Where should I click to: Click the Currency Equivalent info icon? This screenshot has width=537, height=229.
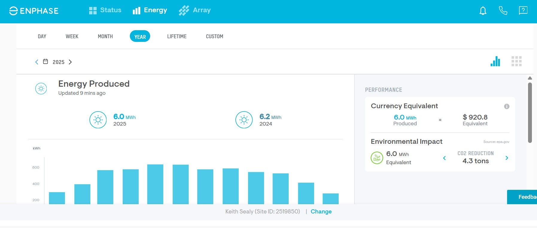point(506,106)
